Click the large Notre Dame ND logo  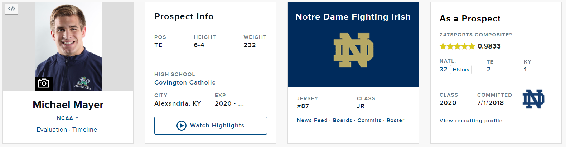click(x=353, y=50)
